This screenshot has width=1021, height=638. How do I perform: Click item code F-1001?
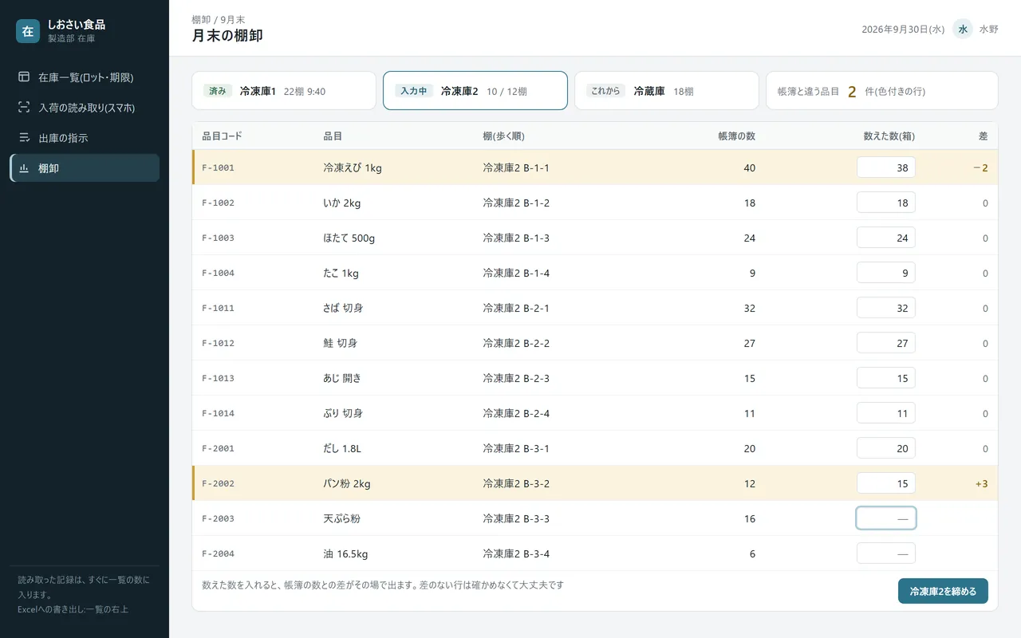218,167
